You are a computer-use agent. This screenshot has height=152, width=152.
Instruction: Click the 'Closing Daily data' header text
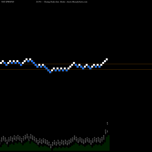click(52, 2)
